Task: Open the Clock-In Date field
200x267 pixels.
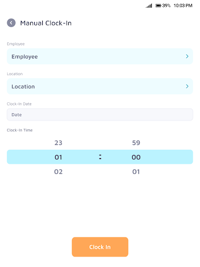Action: coord(100,115)
